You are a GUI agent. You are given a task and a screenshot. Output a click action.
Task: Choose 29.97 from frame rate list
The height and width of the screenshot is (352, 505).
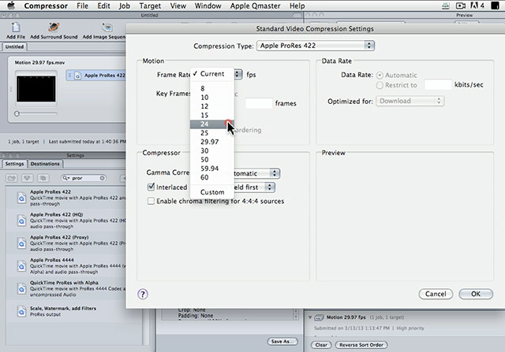coord(212,142)
